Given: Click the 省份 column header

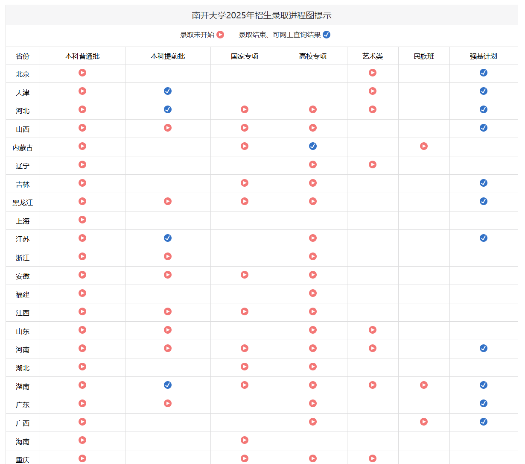Looking at the screenshot, I should pyautogui.click(x=23, y=56).
